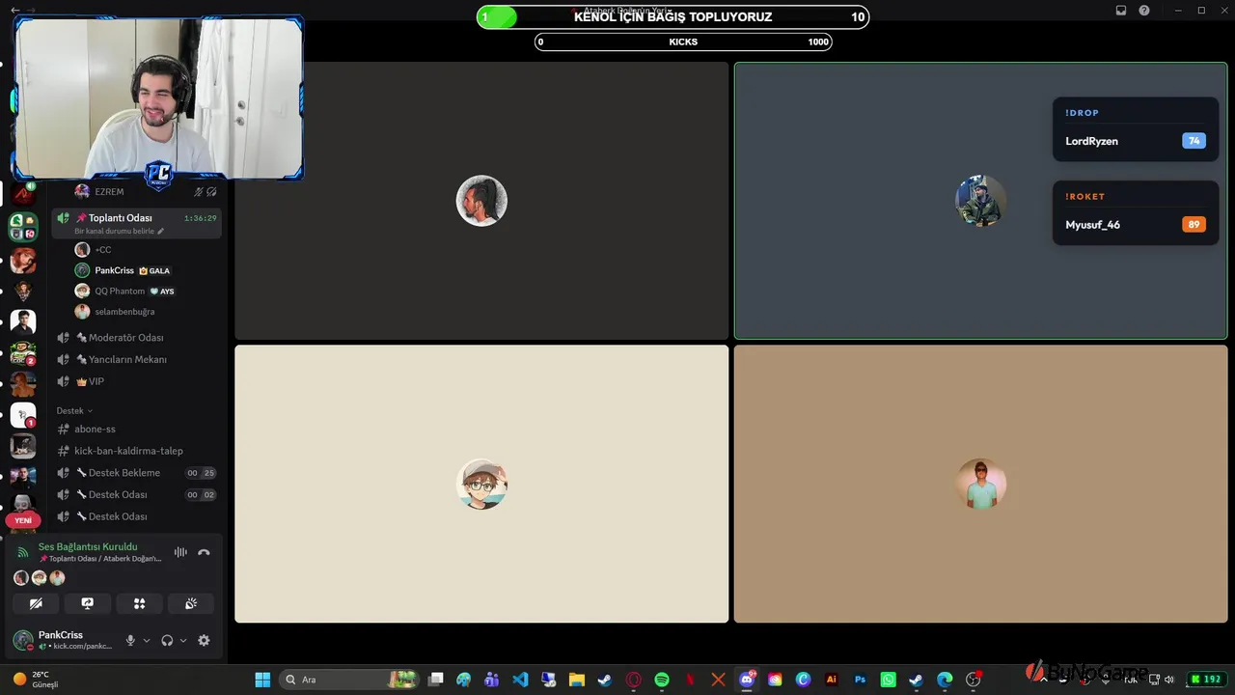Screen dimensions: 1235x695
Task: Open microphone input options arrow
Action: 147,640
